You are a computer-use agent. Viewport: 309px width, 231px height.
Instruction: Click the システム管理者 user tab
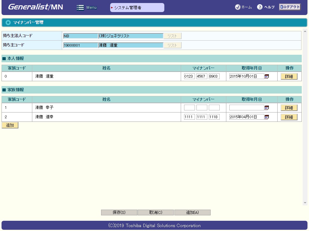coord(137,8)
